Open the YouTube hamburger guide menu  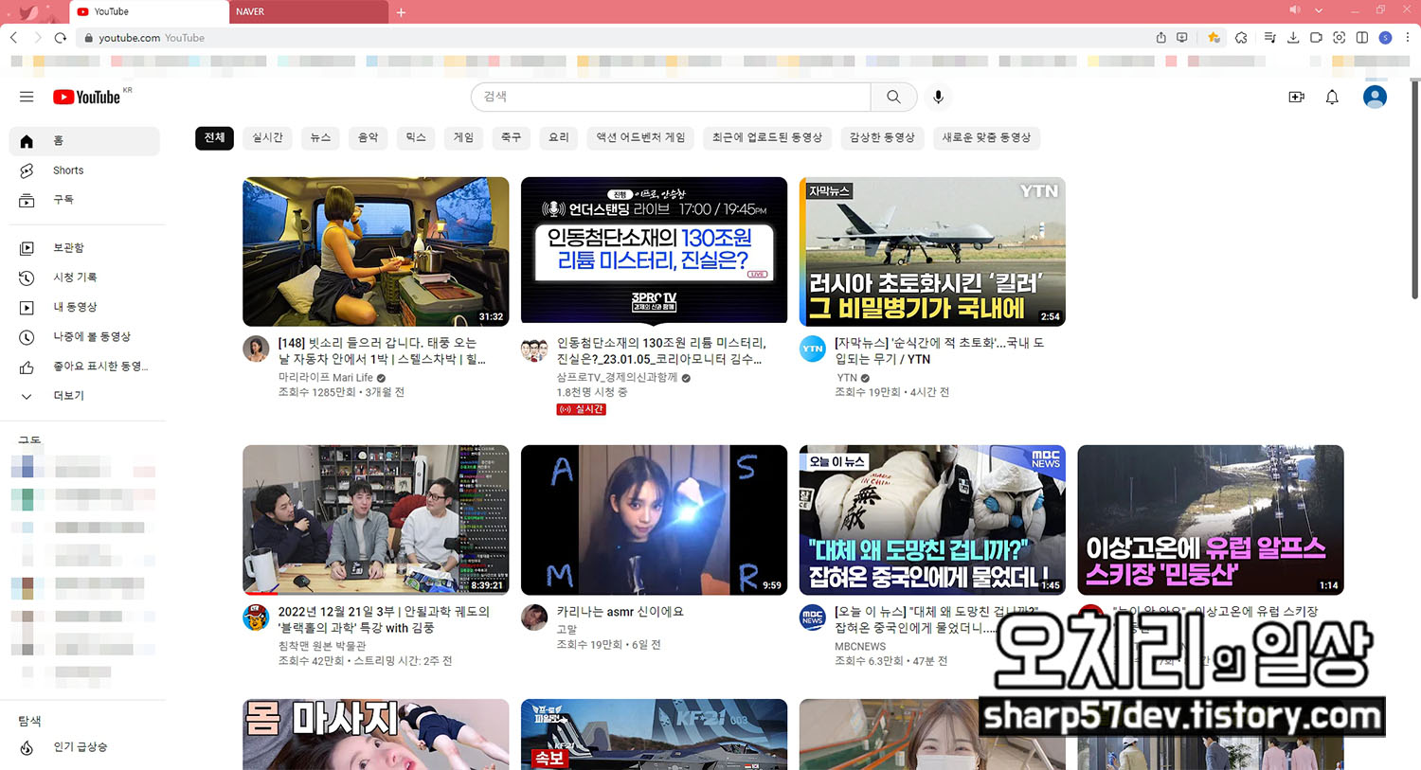(27, 97)
